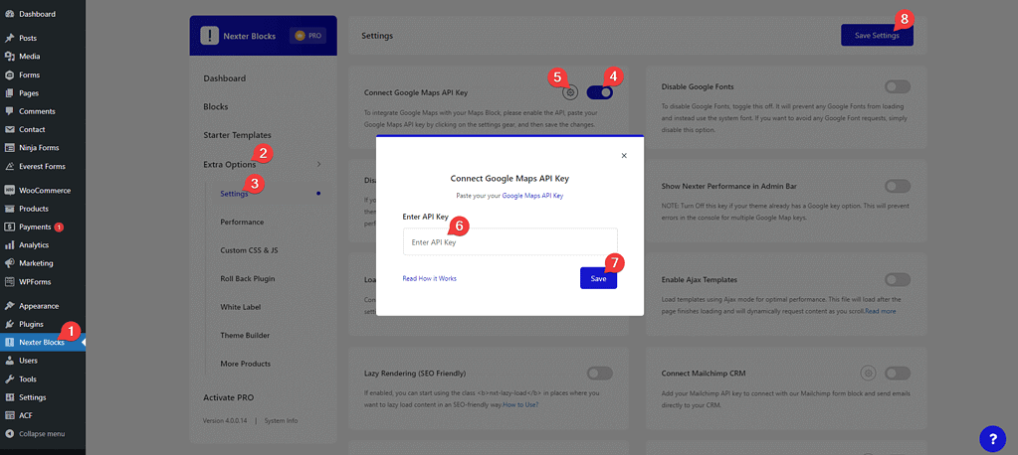The width and height of the screenshot is (1018, 455).
Task: Click the Payments icon
Action: (10, 227)
